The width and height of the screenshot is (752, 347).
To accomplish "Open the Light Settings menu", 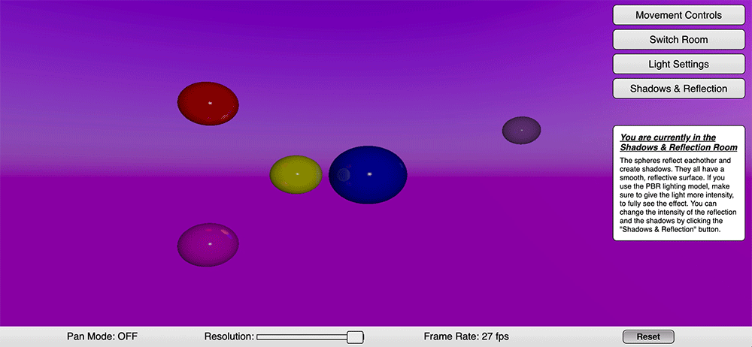I will coord(678,64).
